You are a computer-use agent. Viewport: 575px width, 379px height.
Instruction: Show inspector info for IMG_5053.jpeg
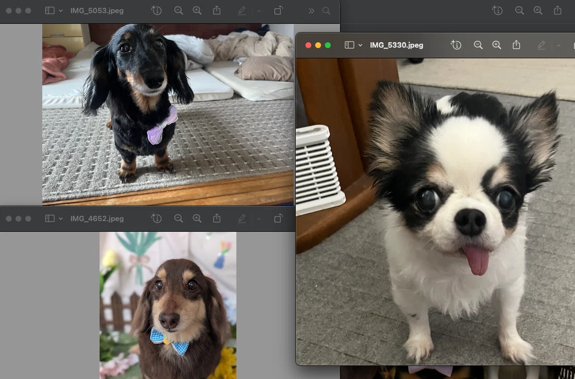[x=156, y=11]
